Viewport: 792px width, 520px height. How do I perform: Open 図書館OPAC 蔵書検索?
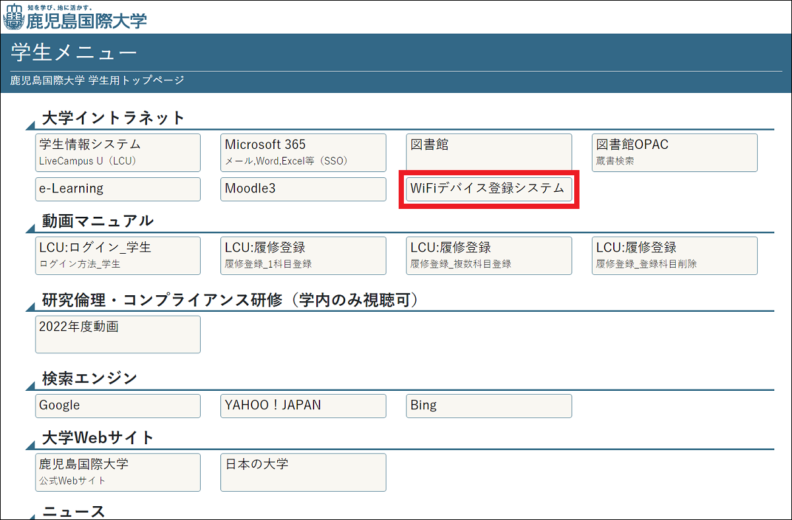click(675, 153)
